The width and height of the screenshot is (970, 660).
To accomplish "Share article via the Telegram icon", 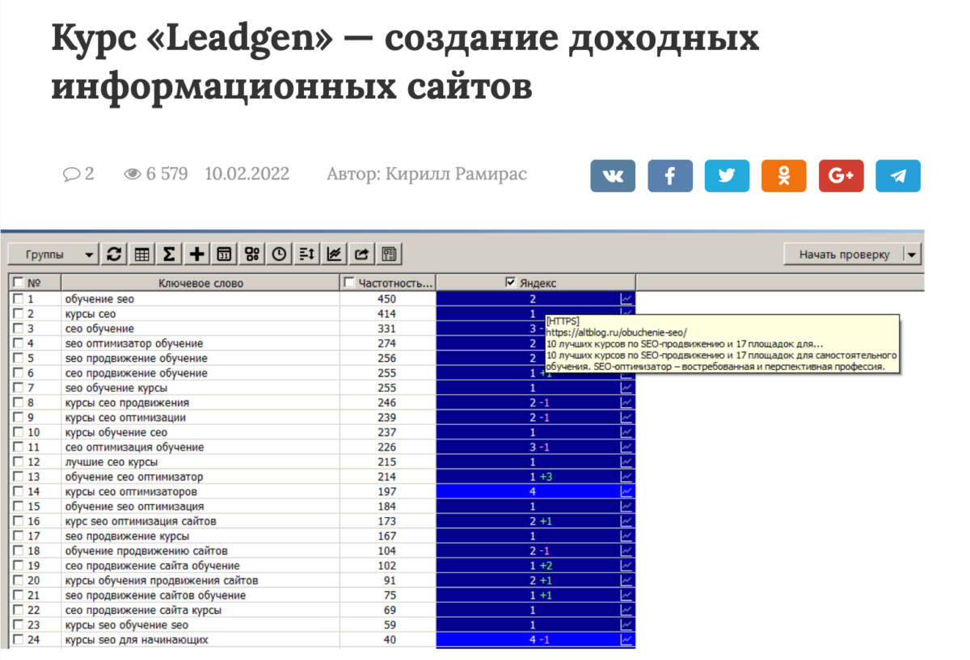I will 897,175.
